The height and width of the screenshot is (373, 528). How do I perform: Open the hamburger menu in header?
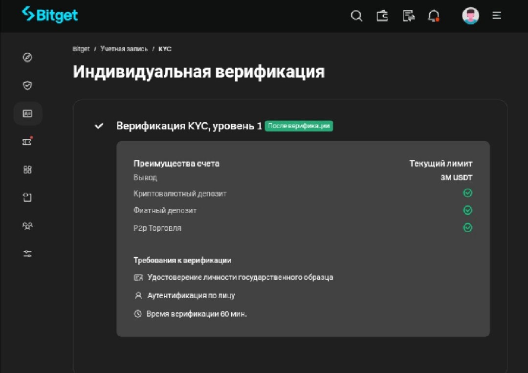(497, 16)
